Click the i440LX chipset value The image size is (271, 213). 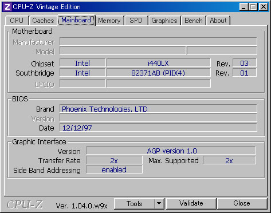click(158, 63)
